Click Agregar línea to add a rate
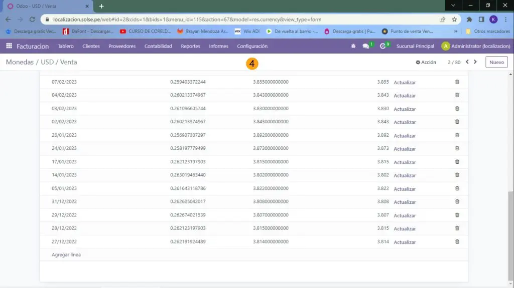Image resolution: width=514 pixels, height=288 pixels. click(x=66, y=254)
